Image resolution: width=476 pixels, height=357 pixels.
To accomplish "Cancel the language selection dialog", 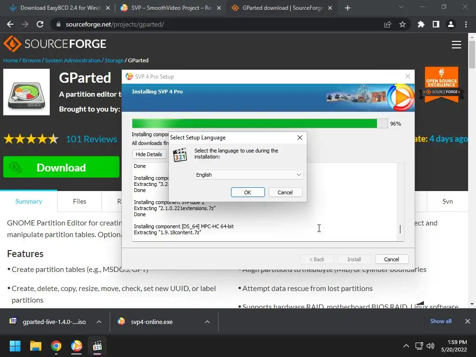I will [x=285, y=192].
